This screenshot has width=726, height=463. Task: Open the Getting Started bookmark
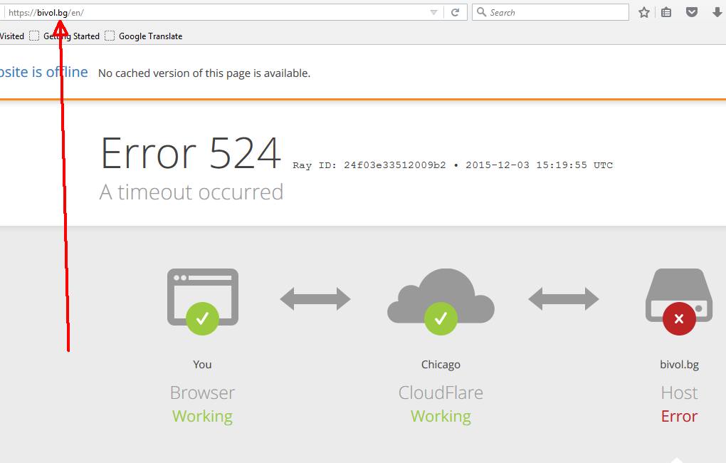[71, 36]
